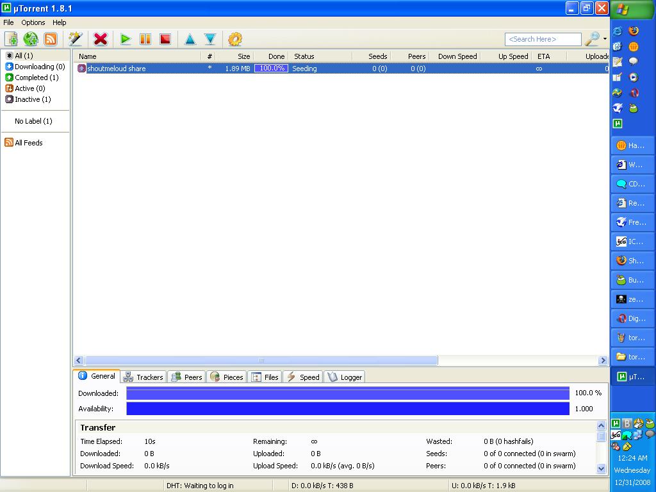Launch Firefox from Quick Launch
This screenshot has height=492, width=656.
pos(634,31)
